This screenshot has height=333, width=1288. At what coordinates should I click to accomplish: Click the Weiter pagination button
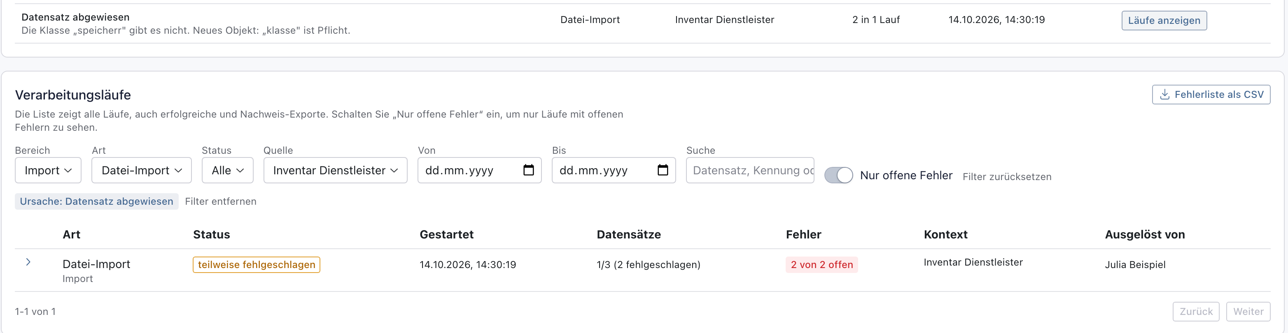coord(1248,312)
